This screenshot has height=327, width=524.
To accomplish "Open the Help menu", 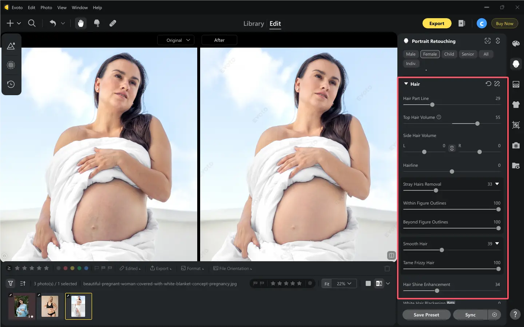I will point(98,7).
